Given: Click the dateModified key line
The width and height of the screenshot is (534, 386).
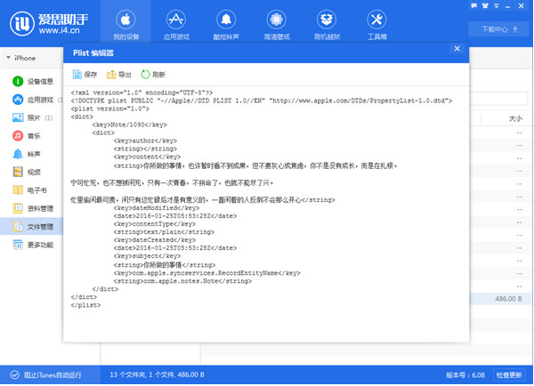Looking at the screenshot, I should tap(157, 207).
